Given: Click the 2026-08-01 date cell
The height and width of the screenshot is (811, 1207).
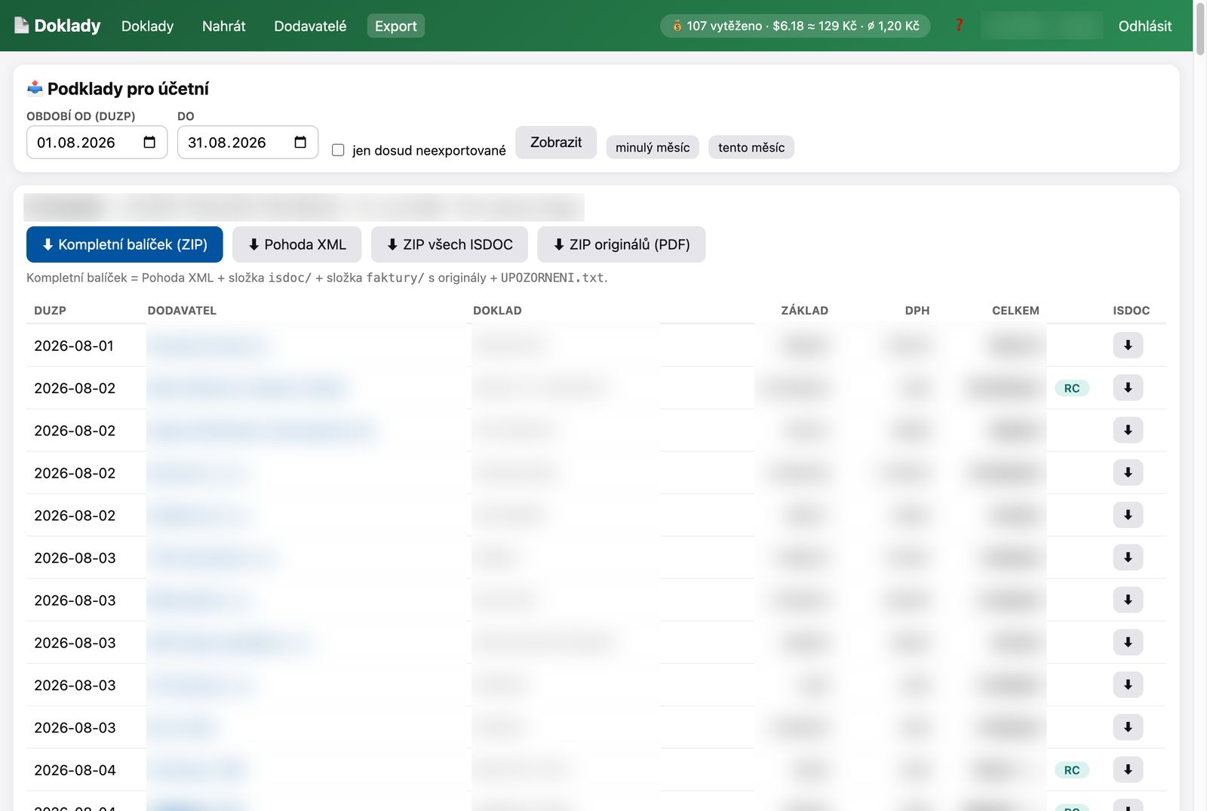Looking at the screenshot, I should tap(74, 346).
